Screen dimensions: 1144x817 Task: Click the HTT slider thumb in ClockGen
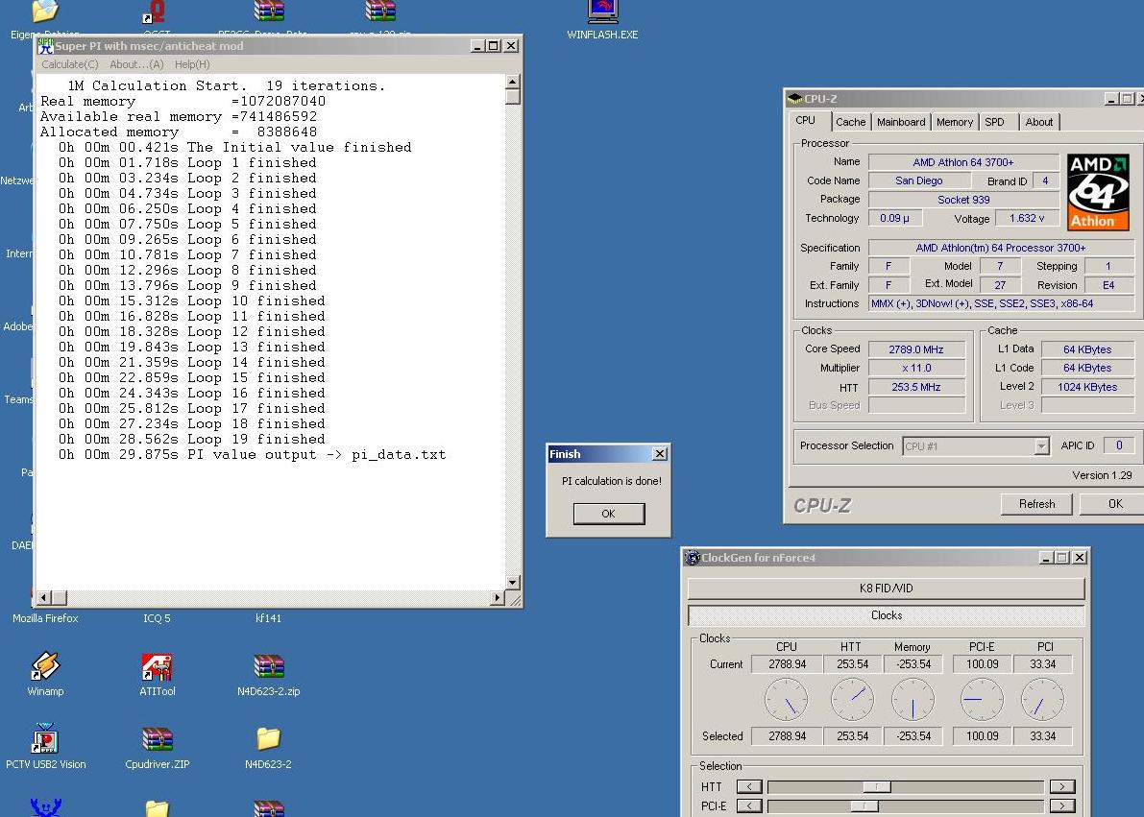coord(876,787)
